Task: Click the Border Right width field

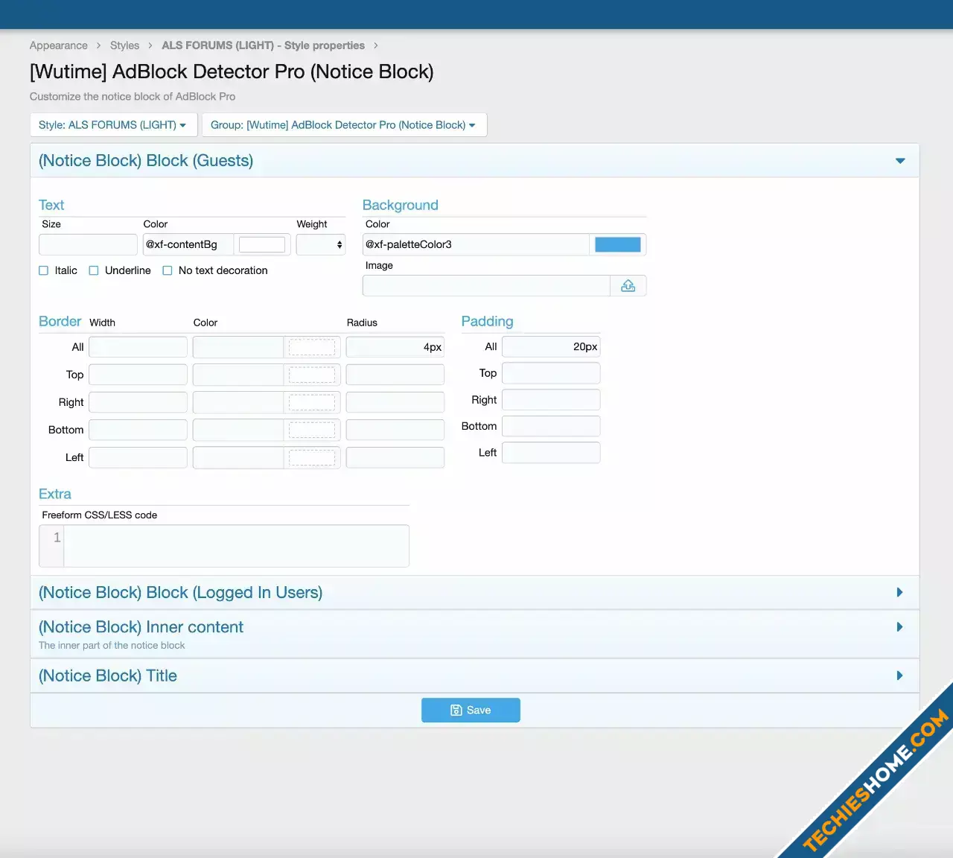Action: (x=138, y=402)
